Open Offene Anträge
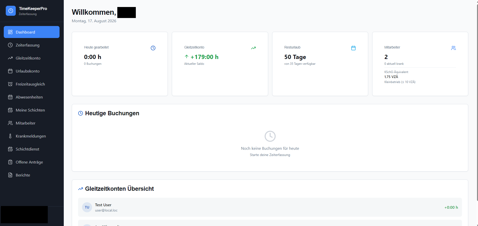The height and width of the screenshot is (226, 478). pos(32,162)
